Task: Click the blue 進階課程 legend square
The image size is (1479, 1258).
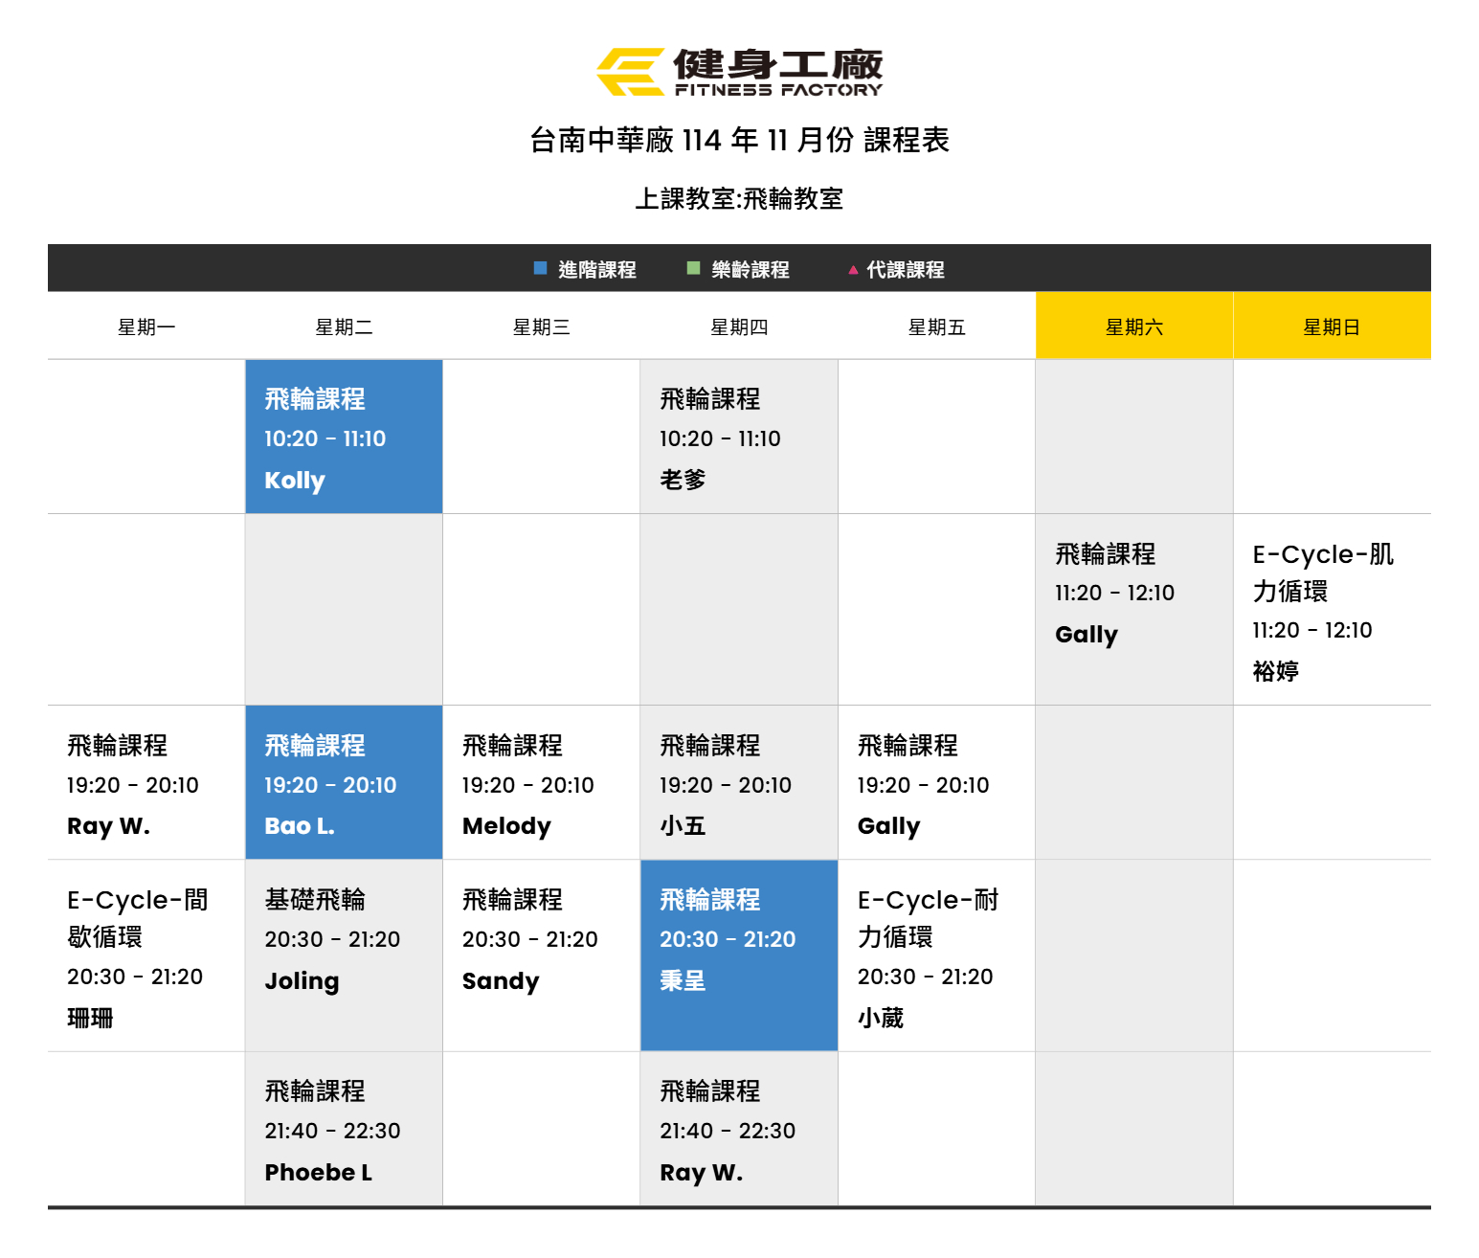Action: pyautogui.click(x=540, y=269)
